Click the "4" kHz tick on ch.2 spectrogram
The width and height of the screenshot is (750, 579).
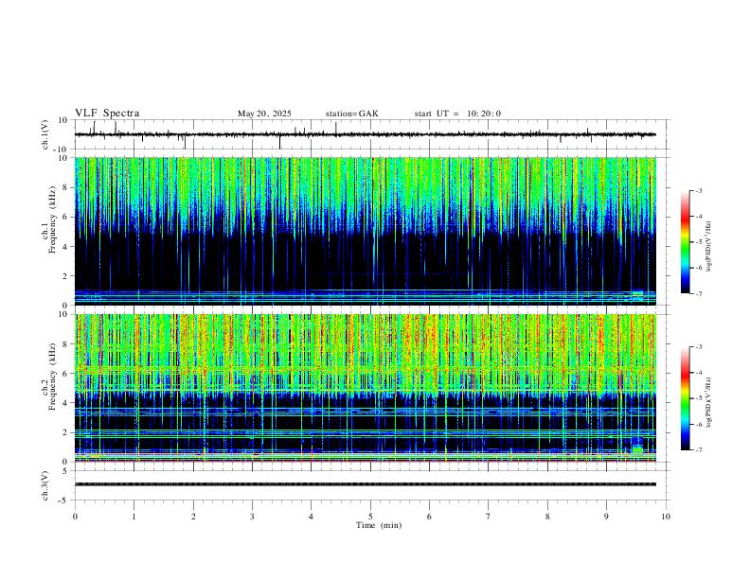click(x=66, y=403)
